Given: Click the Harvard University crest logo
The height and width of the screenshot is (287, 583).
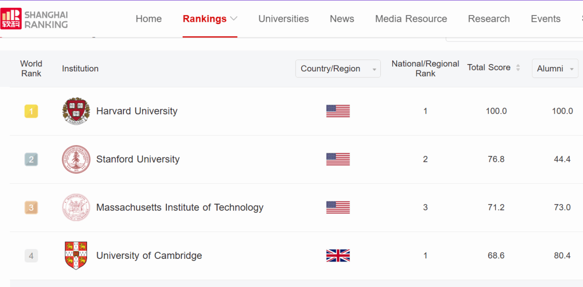Looking at the screenshot, I should 76,111.
